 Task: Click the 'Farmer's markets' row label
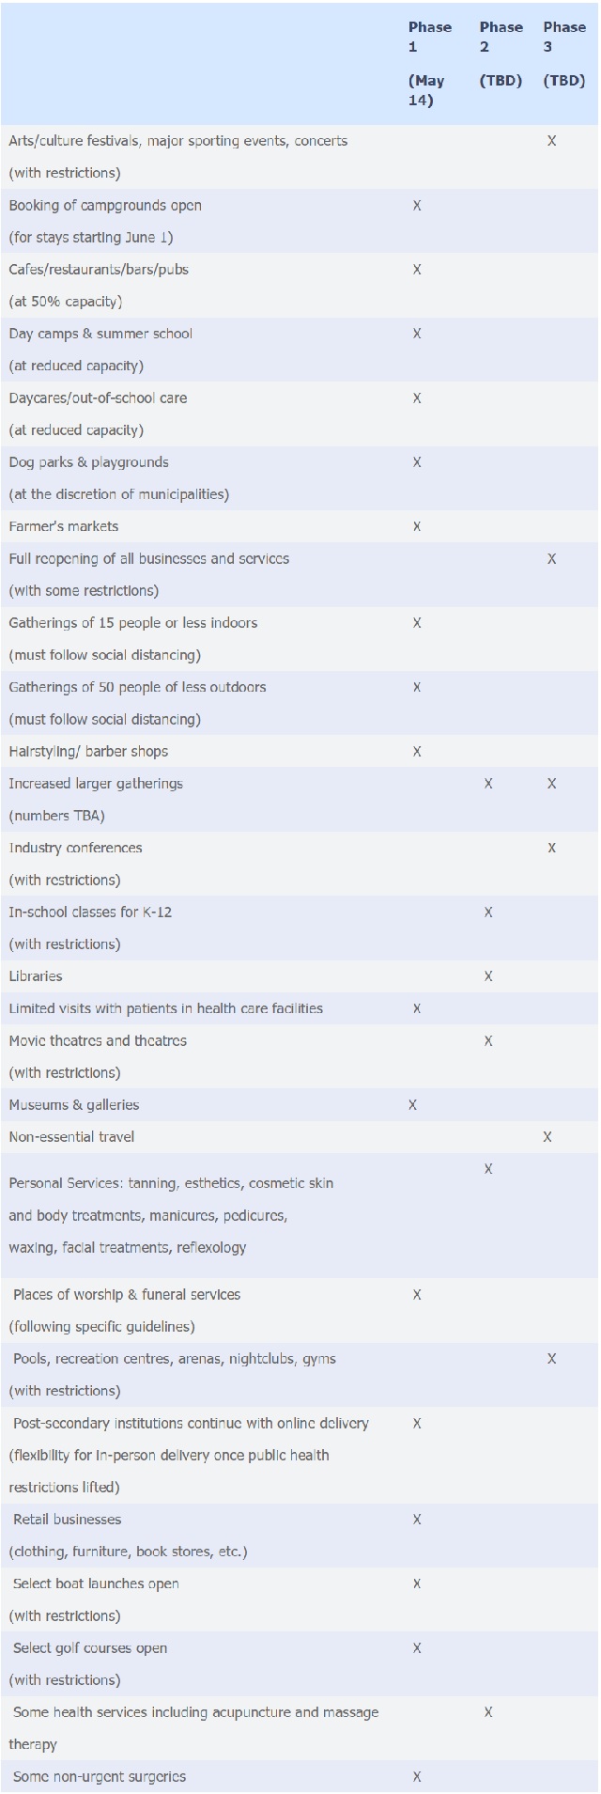point(64,526)
